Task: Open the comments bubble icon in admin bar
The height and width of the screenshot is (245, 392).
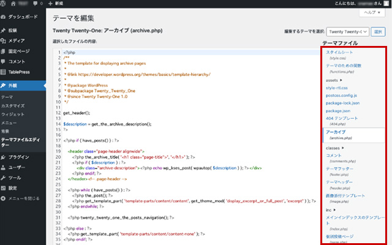Action: coord(36,4)
